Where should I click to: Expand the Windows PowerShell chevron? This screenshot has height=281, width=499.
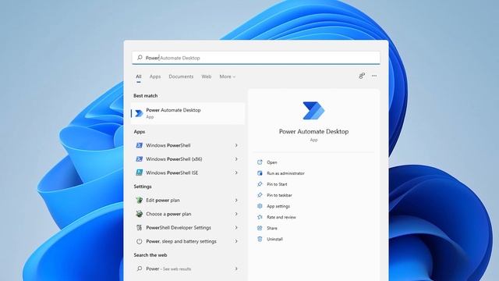point(236,145)
